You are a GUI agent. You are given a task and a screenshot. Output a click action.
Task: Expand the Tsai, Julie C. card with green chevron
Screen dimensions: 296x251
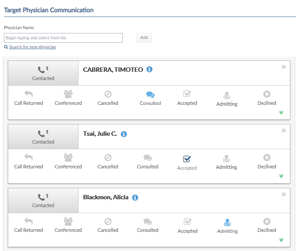pyautogui.click(x=281, y=176)
